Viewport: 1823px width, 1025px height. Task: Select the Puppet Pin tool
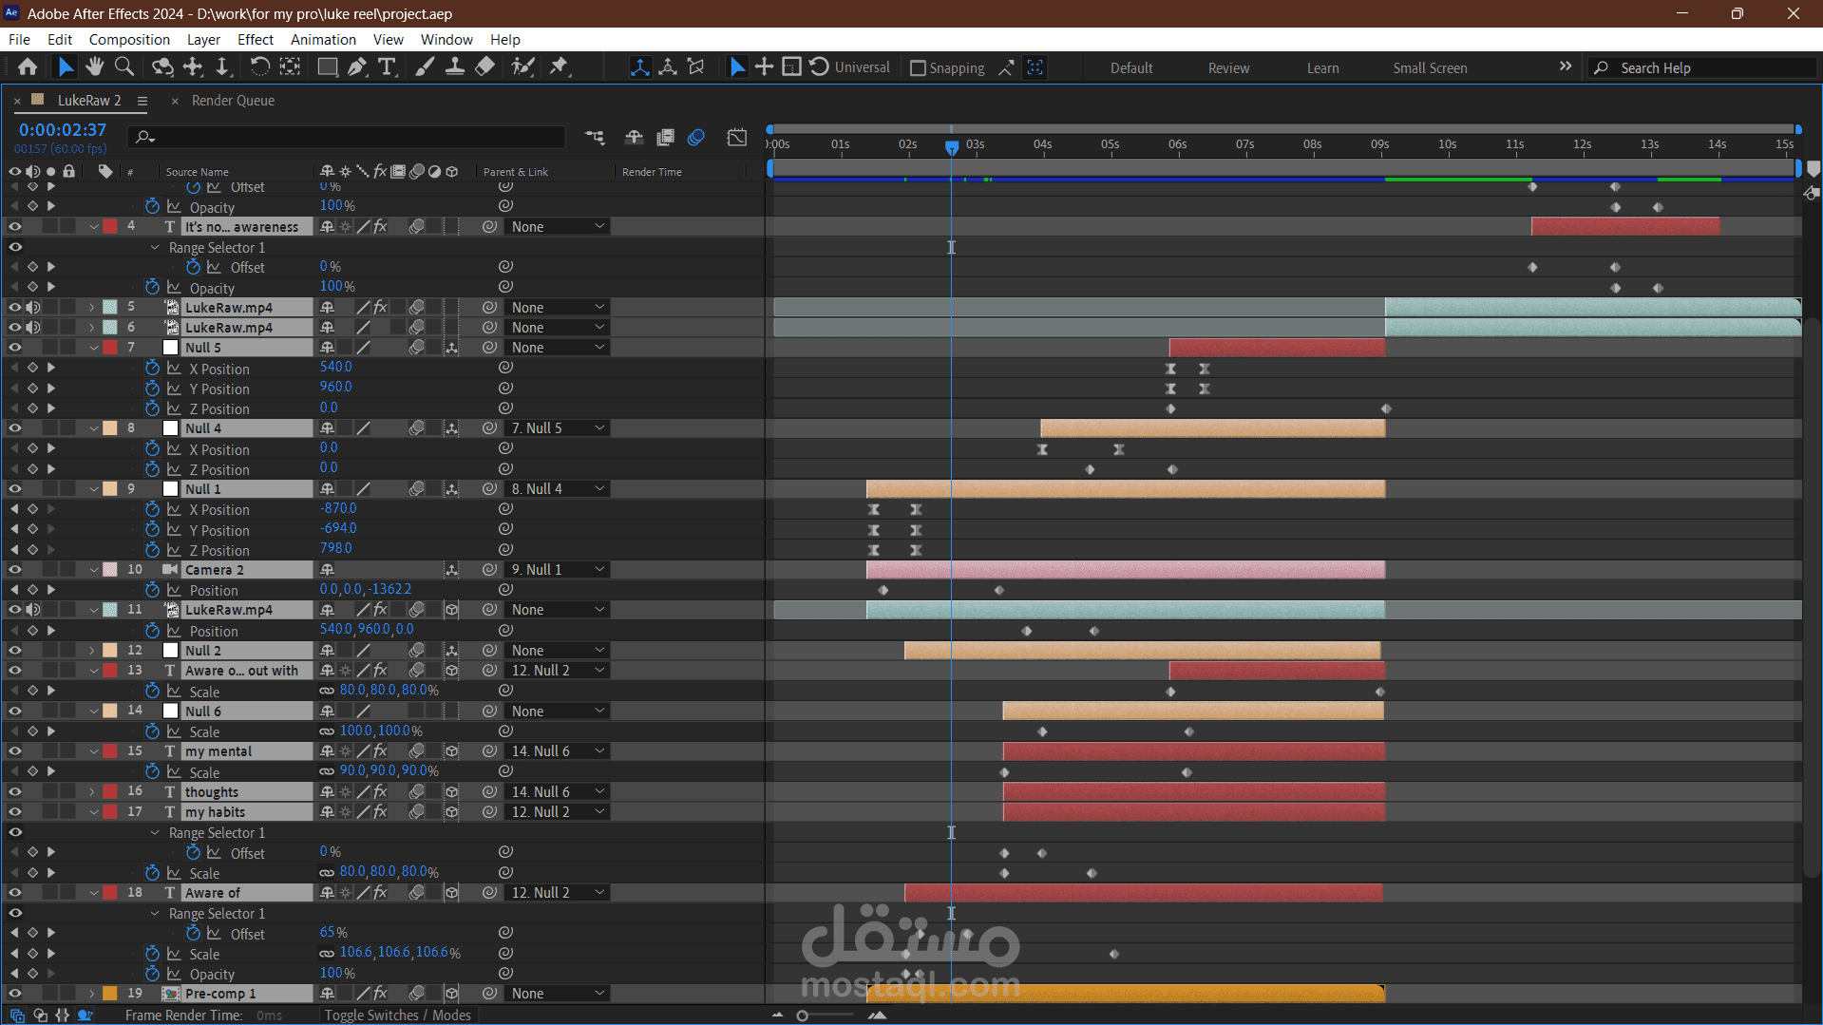click(559, 66)
